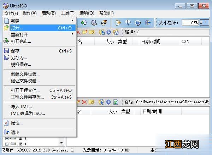Click the 大小总计 field showing 0KB
Screen dimensions: 212x155
click(190, 23)
